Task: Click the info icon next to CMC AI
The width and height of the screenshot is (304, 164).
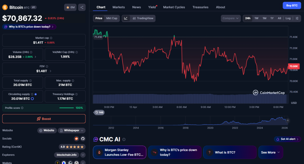Action: (x=124, y=139)
